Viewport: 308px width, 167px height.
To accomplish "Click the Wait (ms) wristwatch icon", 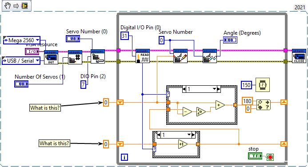I will click(263, 85).
